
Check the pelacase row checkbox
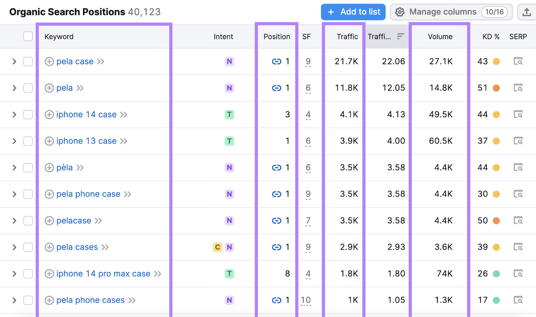28,221
